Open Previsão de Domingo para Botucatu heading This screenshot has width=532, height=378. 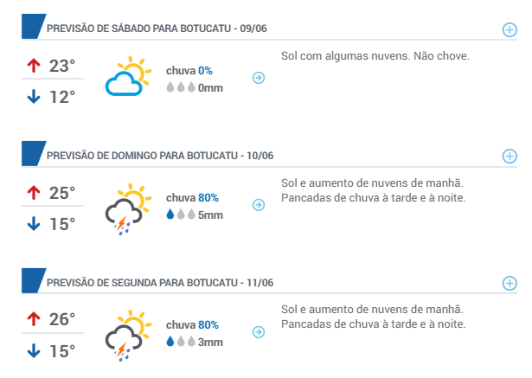tap(160, 156)
